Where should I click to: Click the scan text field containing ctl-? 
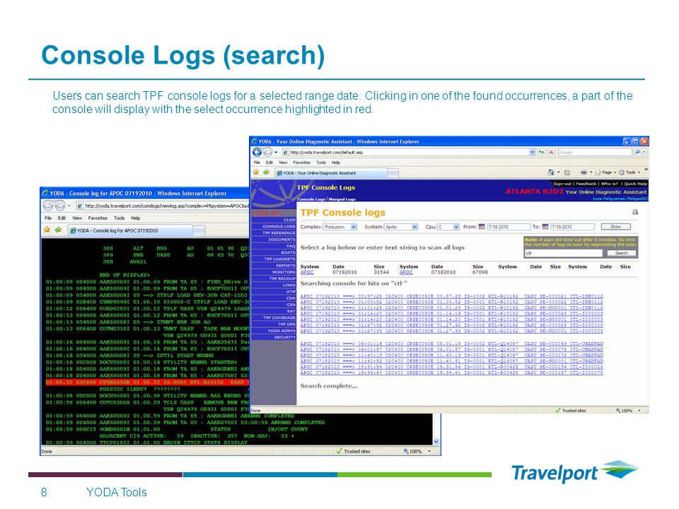coord(564,253)
